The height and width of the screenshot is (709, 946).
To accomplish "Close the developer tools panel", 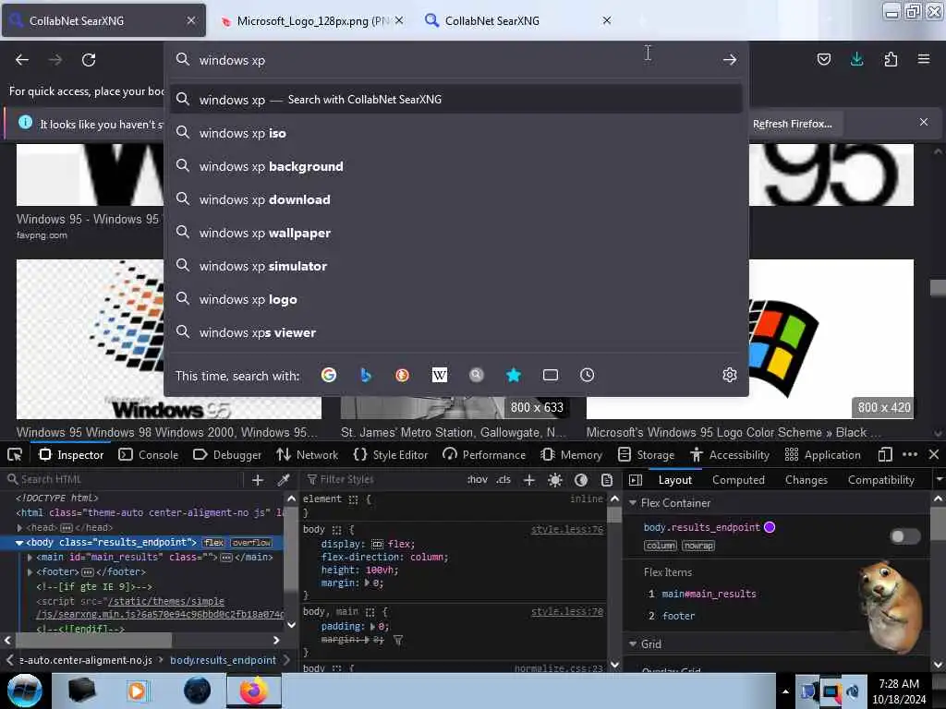I will [934, 454].
